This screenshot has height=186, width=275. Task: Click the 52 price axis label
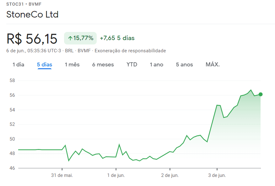coord(12,124)
